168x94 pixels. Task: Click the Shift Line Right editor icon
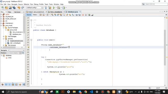[79, 15]
